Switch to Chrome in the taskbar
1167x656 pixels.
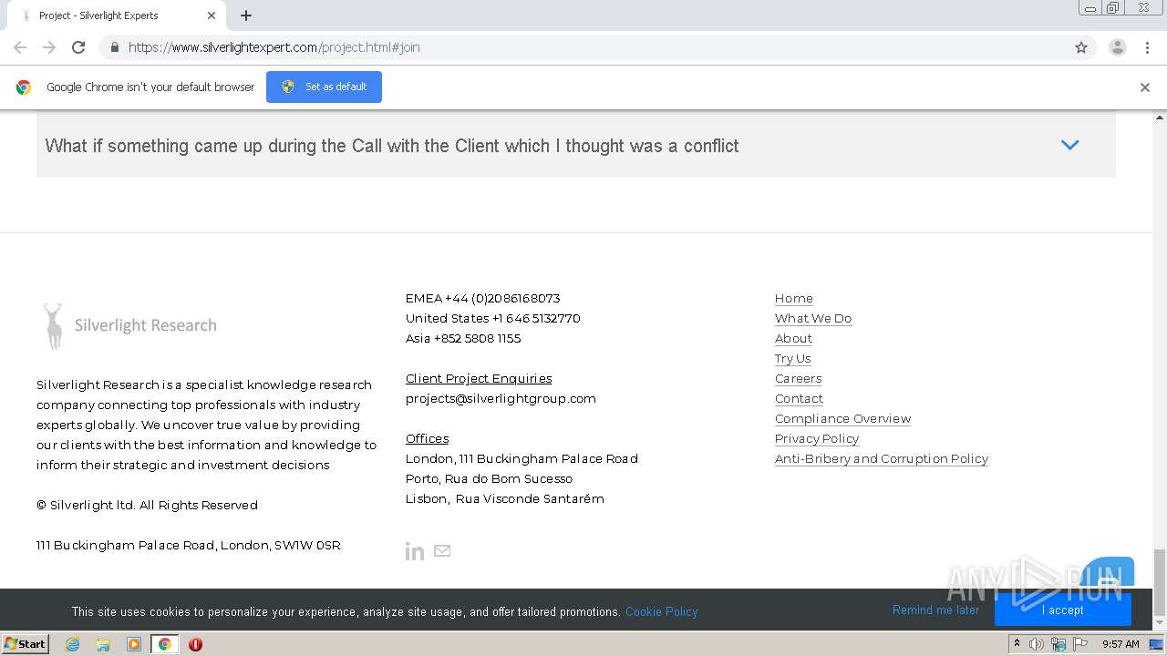[164, 644]
